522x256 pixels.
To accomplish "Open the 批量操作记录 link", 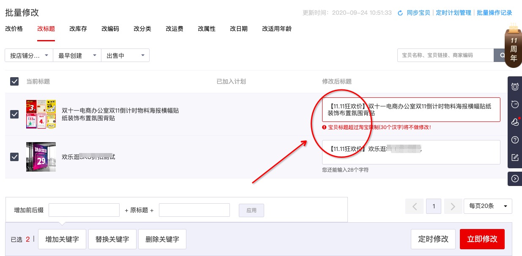I will (495, 13).
